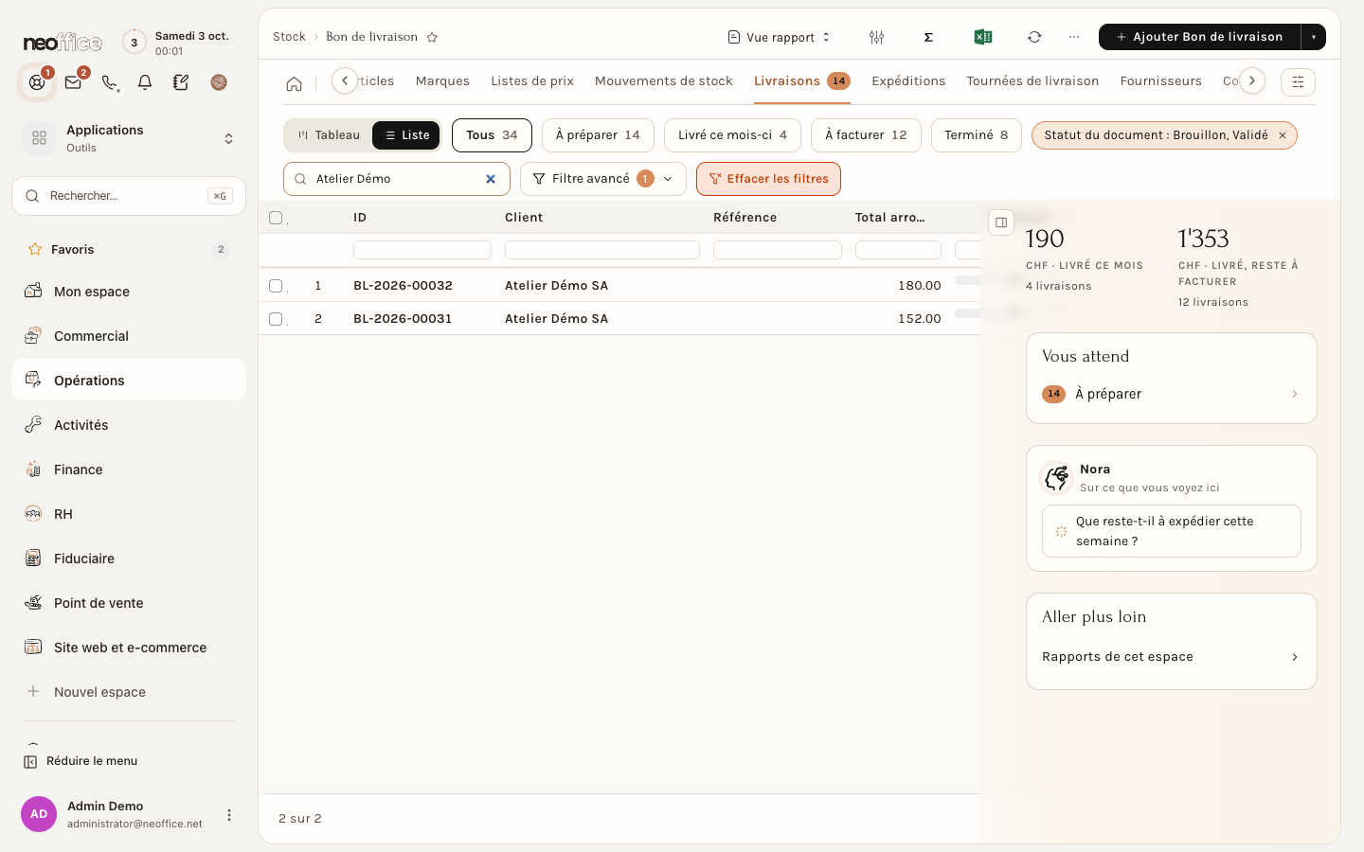Viewport: 1364px width, 852px height.
Task: Open the Point de vente workspace
Action: 129,603
